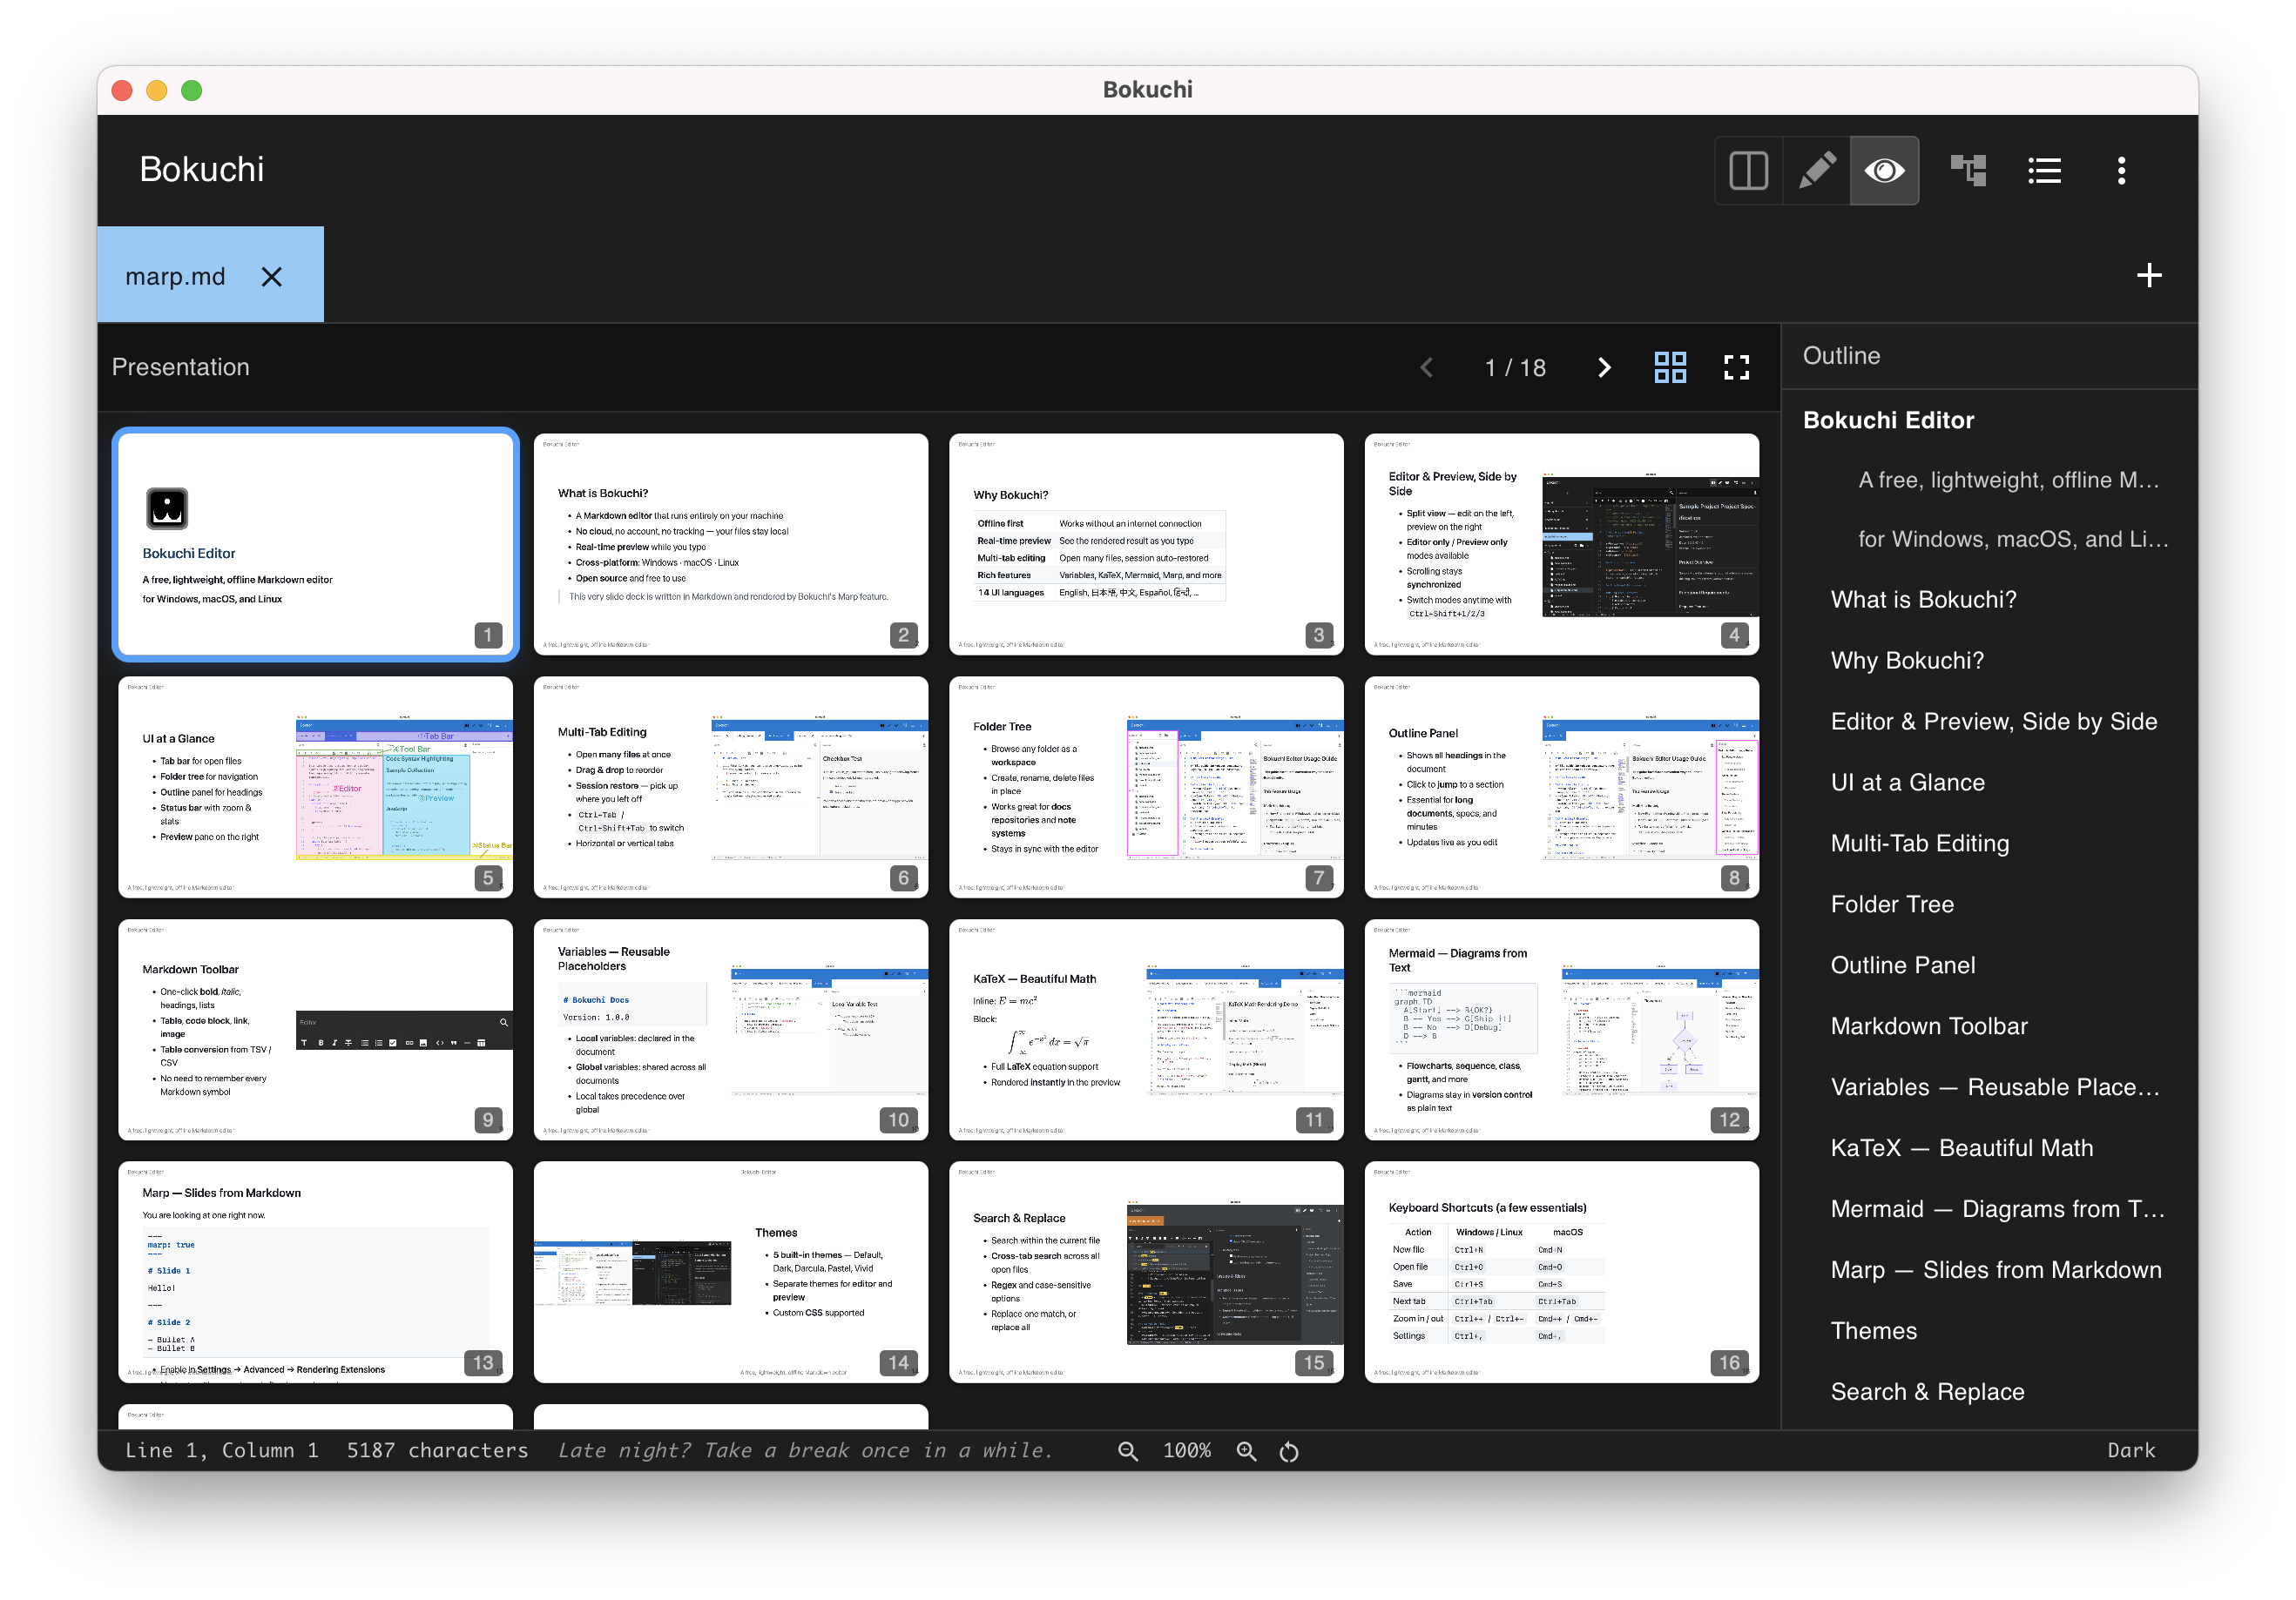Jump to 'Multi-Tab Editing' outline item
2296x1600 pixels.
[x=1919, y=844]
